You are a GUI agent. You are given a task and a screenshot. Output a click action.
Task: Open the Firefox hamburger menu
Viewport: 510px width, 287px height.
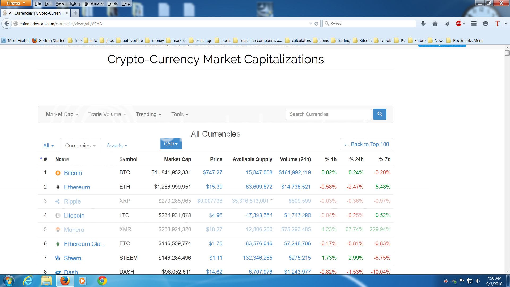pos(474,24)
